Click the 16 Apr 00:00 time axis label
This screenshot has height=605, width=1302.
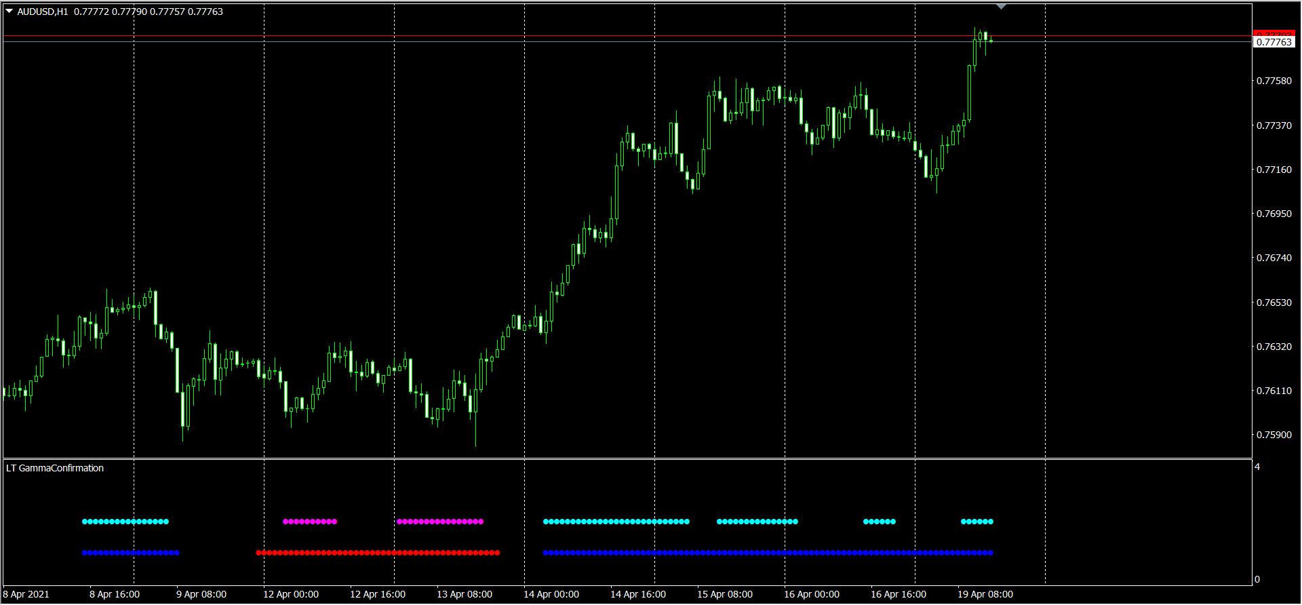pyautogui.click(x=811, y=594)
